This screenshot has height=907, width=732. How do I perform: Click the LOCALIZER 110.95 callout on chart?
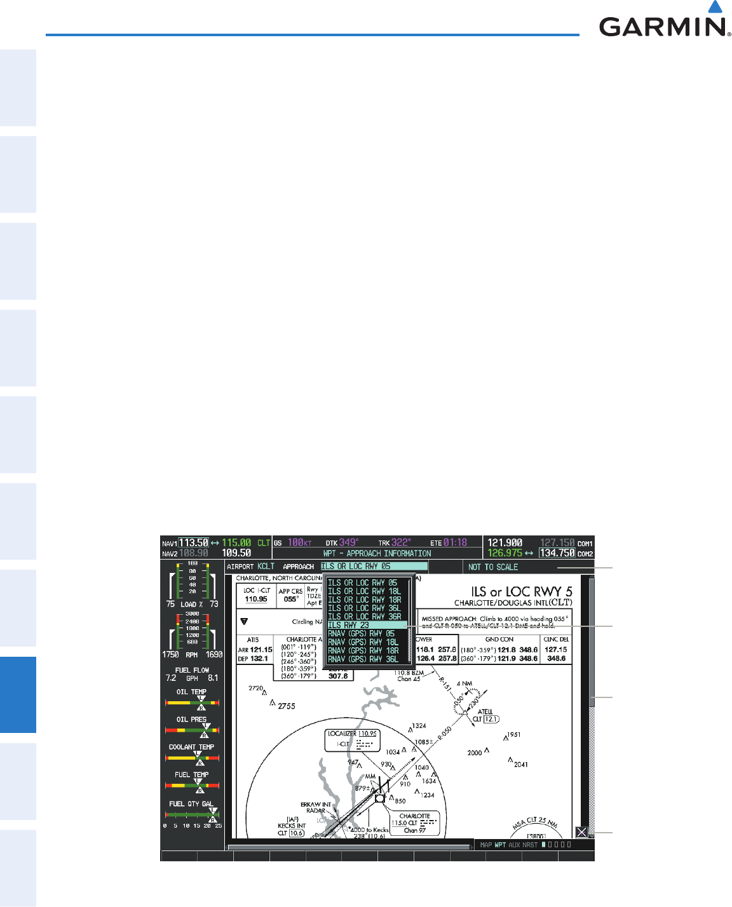(x=351, y=741)
